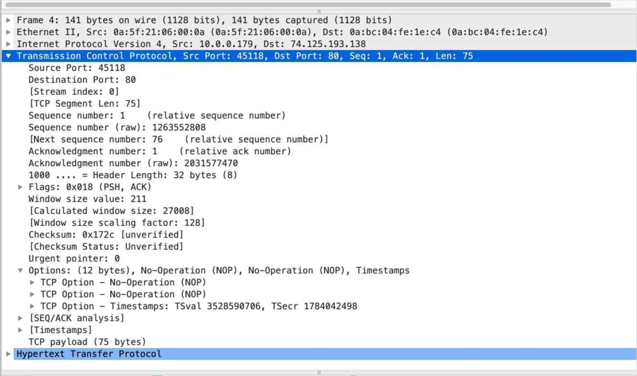
Task: Select Timestamps TSval 3528590706 option text
Action: 199,306
